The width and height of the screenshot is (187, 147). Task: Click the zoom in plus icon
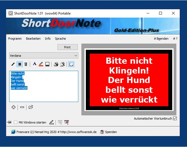[67, 122]
